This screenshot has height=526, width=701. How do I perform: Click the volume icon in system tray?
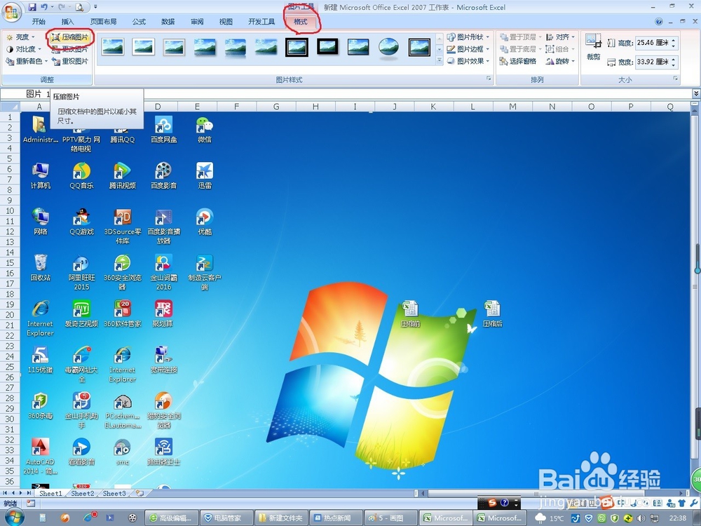pyautogui.click(x=641, y=518)
